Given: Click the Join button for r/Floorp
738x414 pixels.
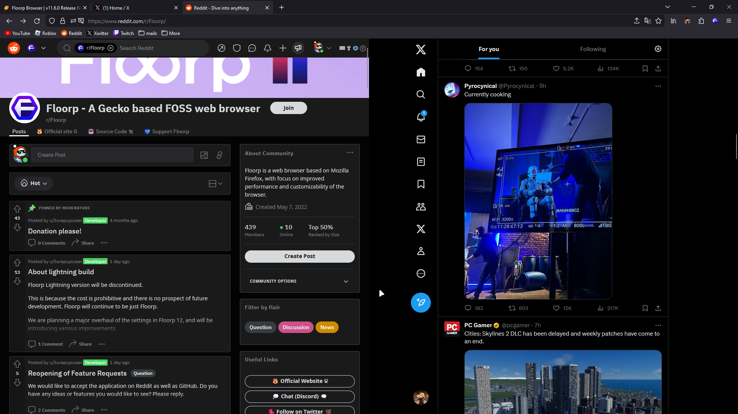Looking at the screenshot, I should [x=289, y=108].
